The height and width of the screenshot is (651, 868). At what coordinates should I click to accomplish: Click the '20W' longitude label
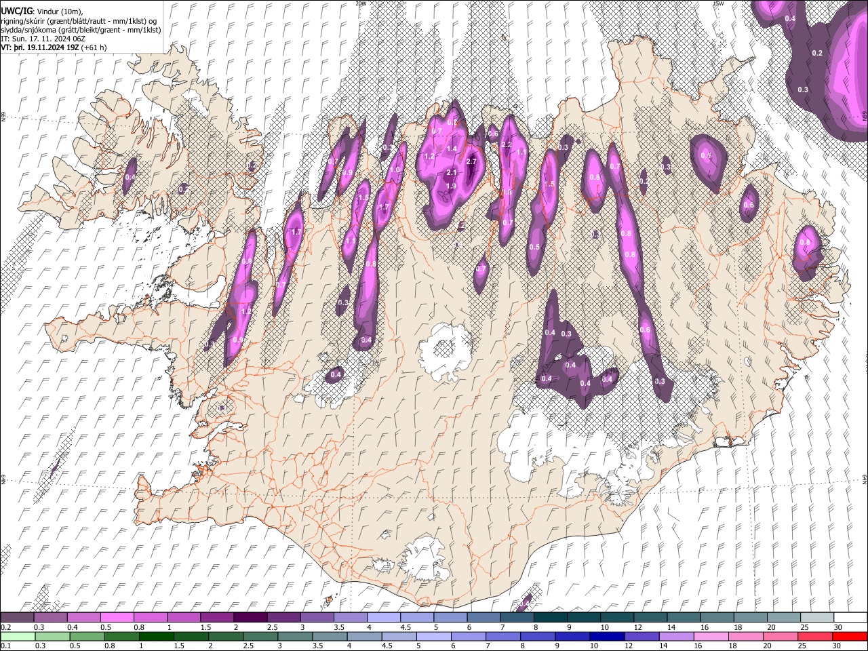coord(361,3)
